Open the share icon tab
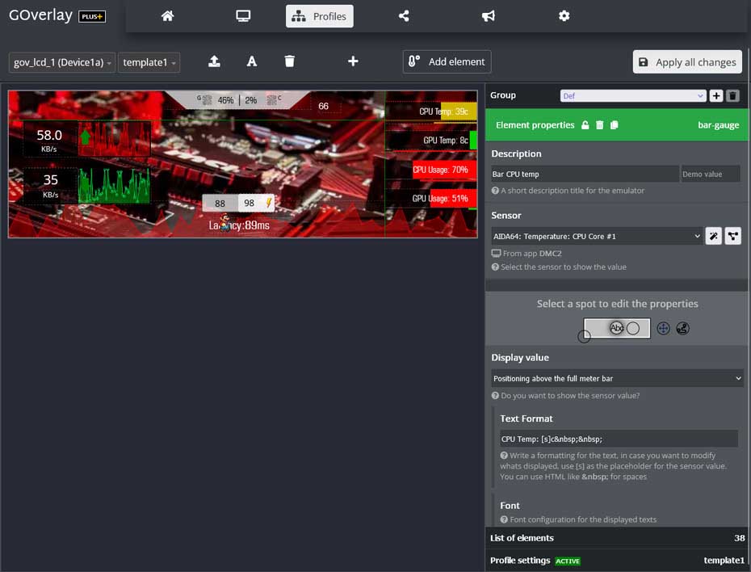Viewport: 751px width, 572px height. tap(404, 16)
